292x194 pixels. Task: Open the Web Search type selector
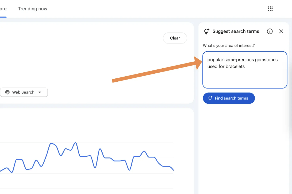pyautogui.click(x=24, y=92)
